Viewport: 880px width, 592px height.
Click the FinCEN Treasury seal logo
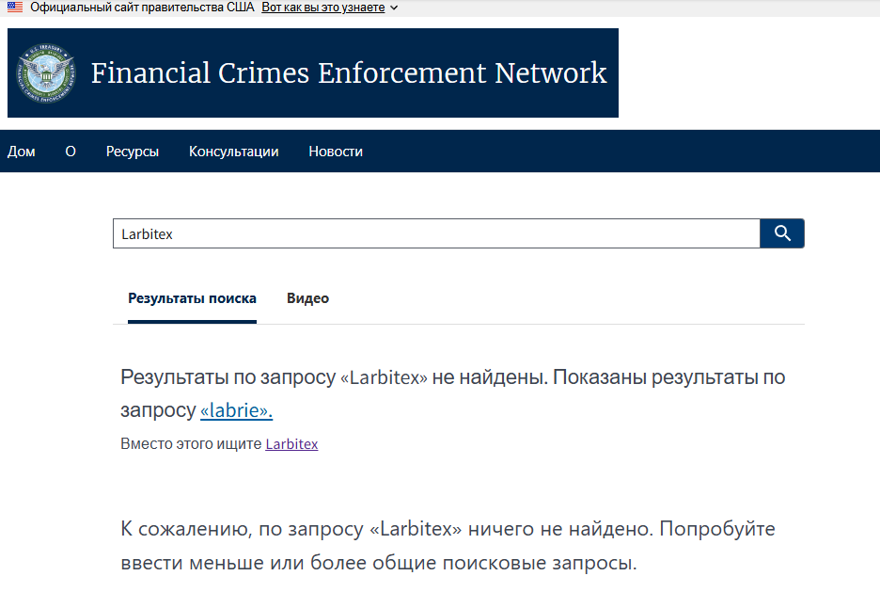click(x=45, y=73)
